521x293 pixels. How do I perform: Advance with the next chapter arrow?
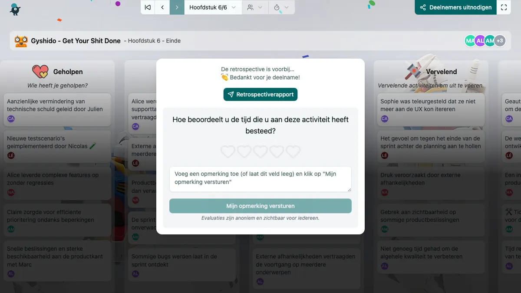177,7
